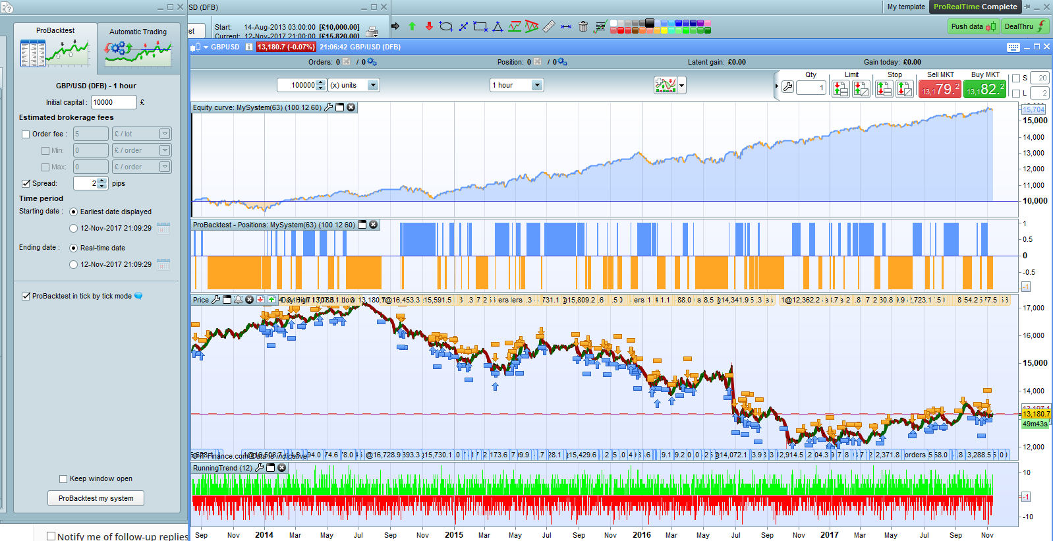Screen dimensions: 1053x541
Task: Click the DealThru button
Action: [x=1025, y=26]
